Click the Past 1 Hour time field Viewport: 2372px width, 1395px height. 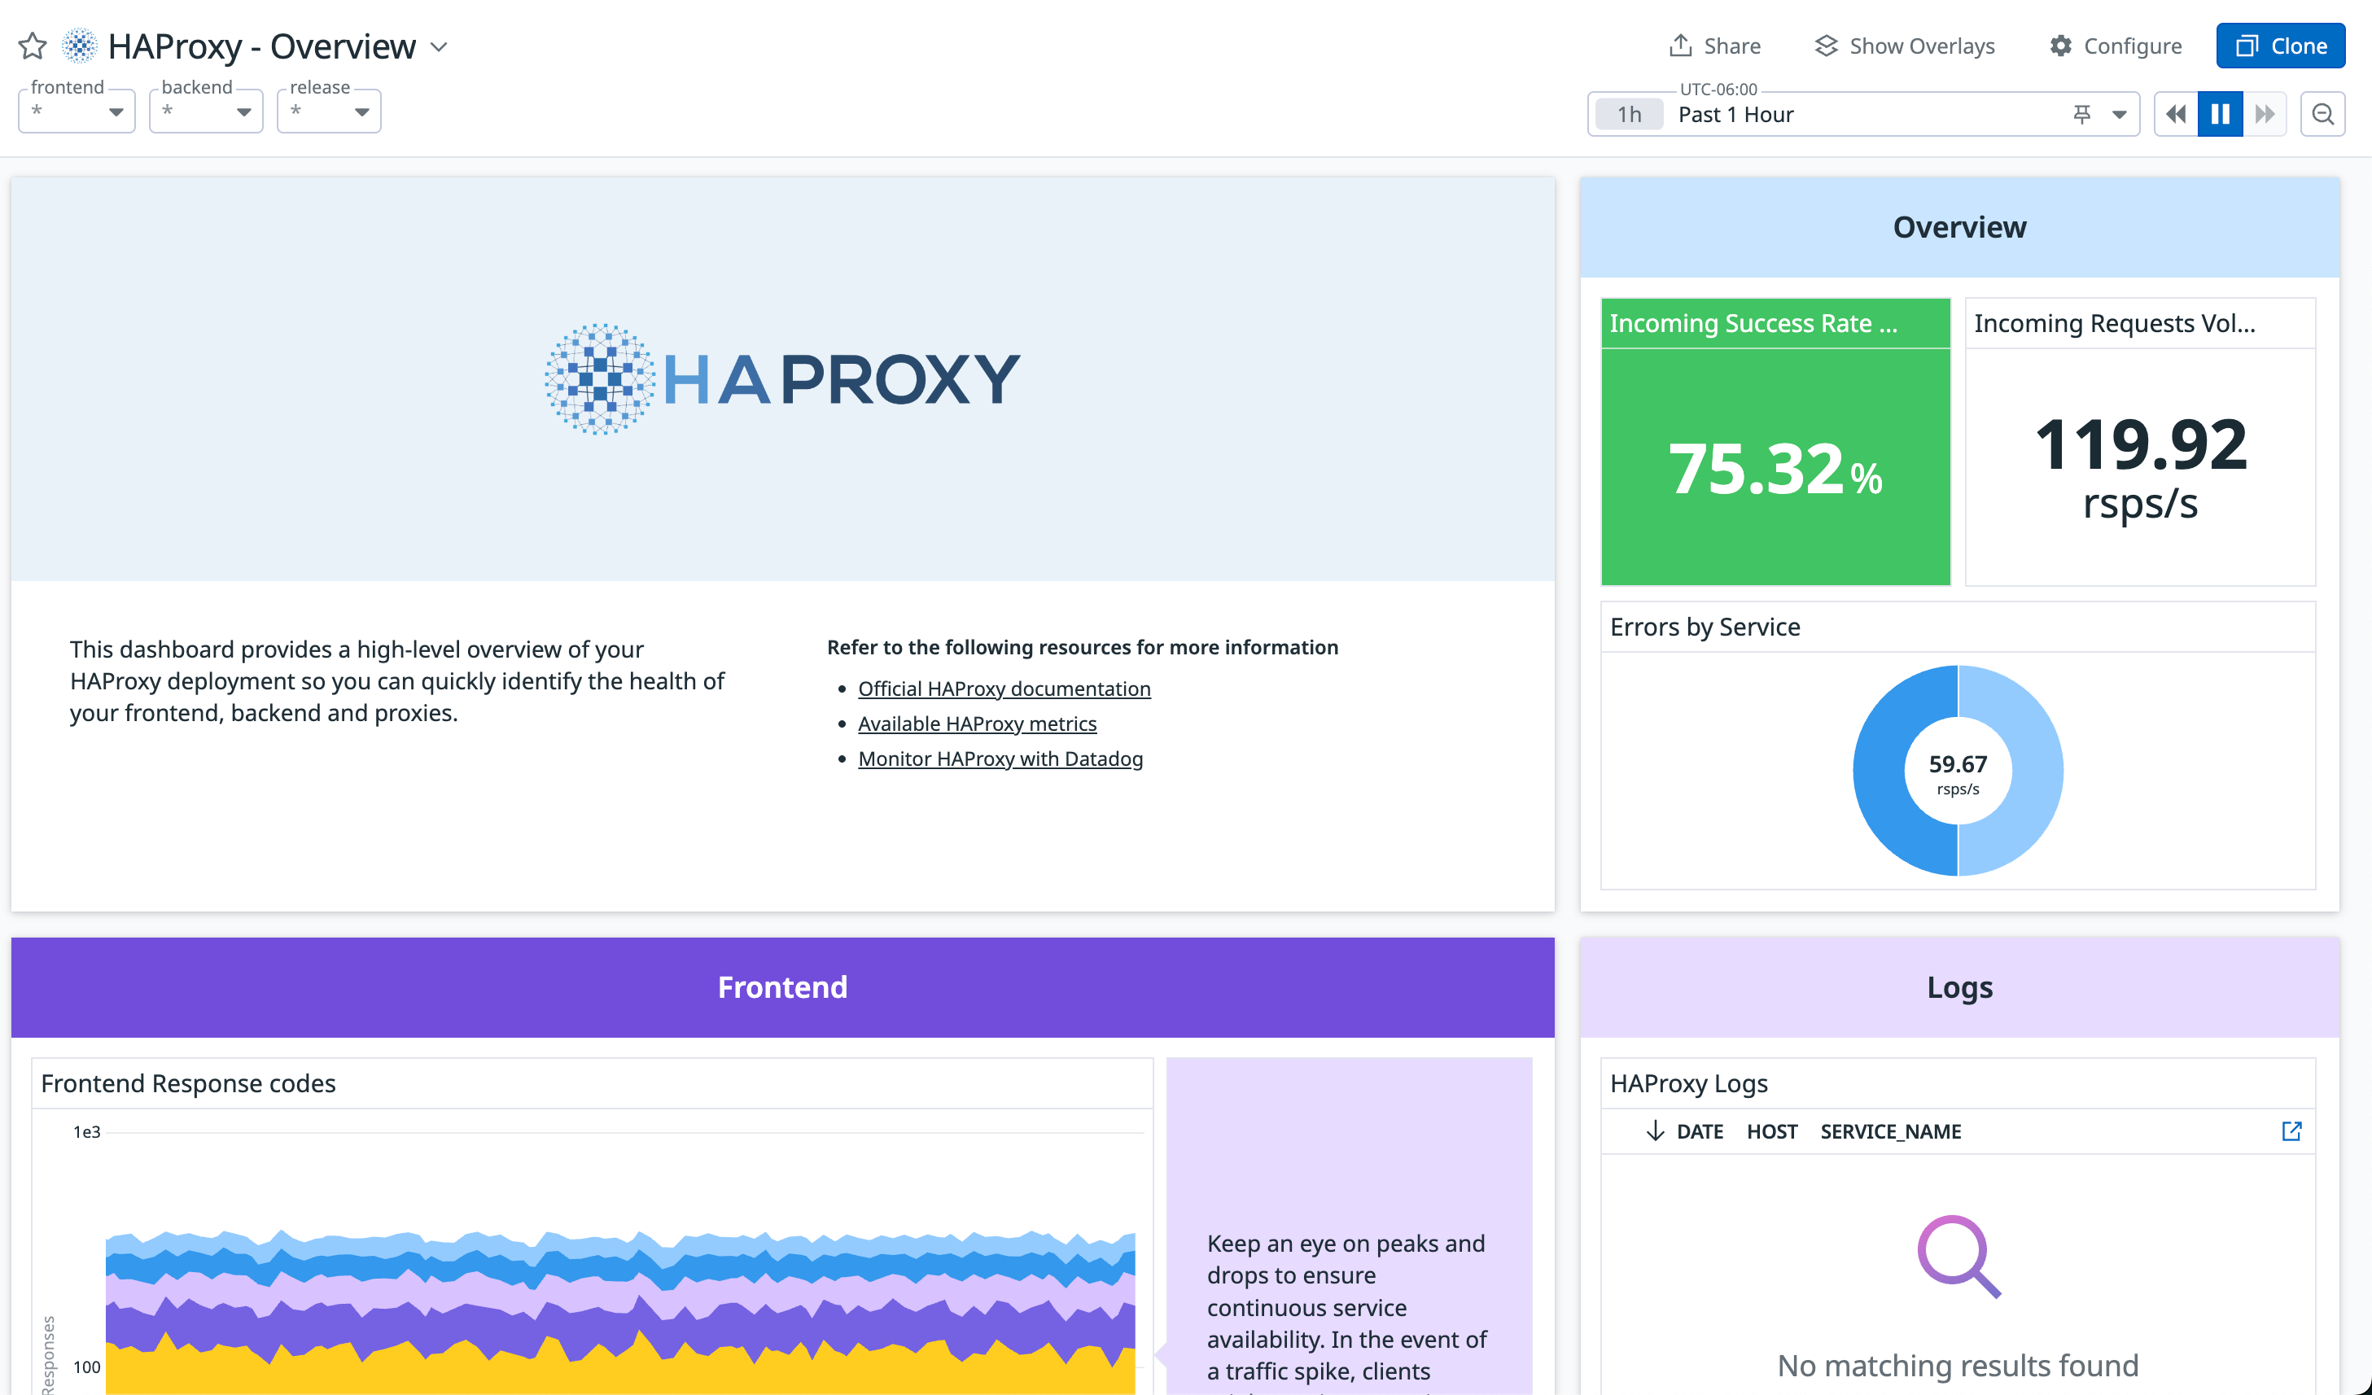tap(1864, 115)
